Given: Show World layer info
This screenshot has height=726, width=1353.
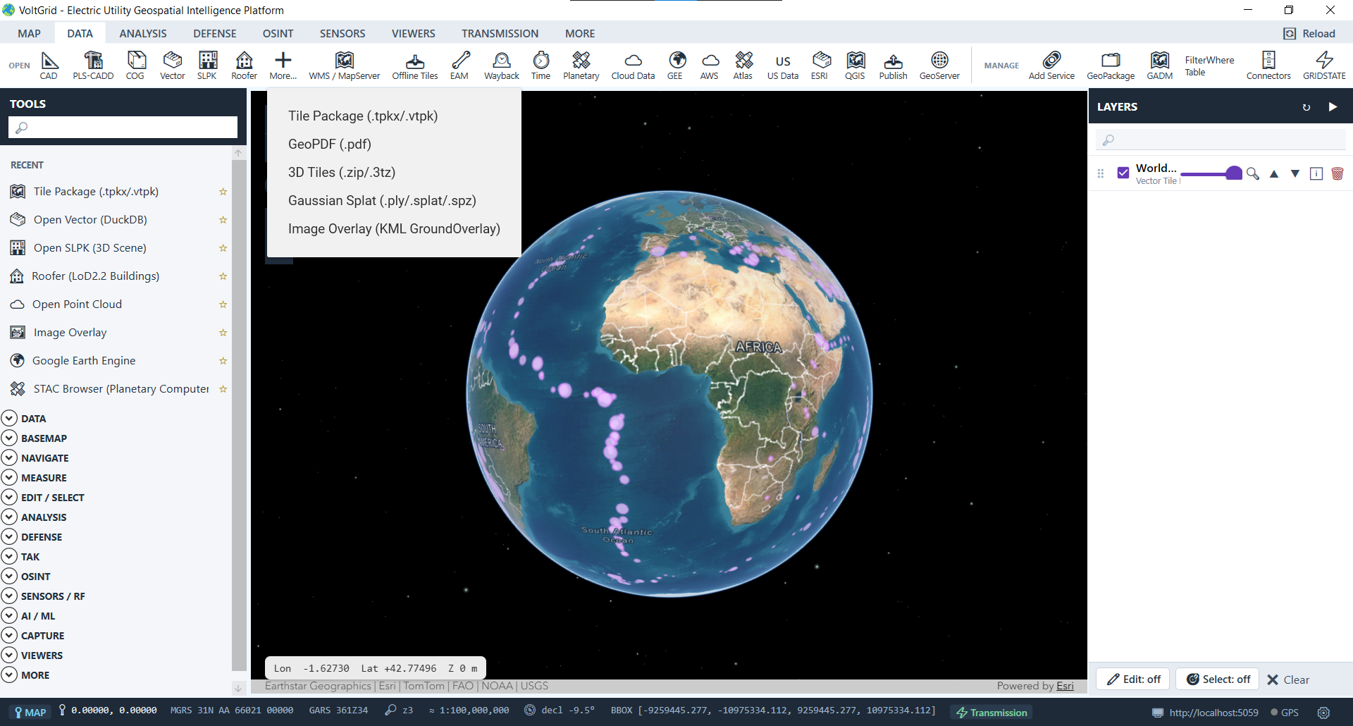Looking at the screenshot, I should coord(1316,173).
